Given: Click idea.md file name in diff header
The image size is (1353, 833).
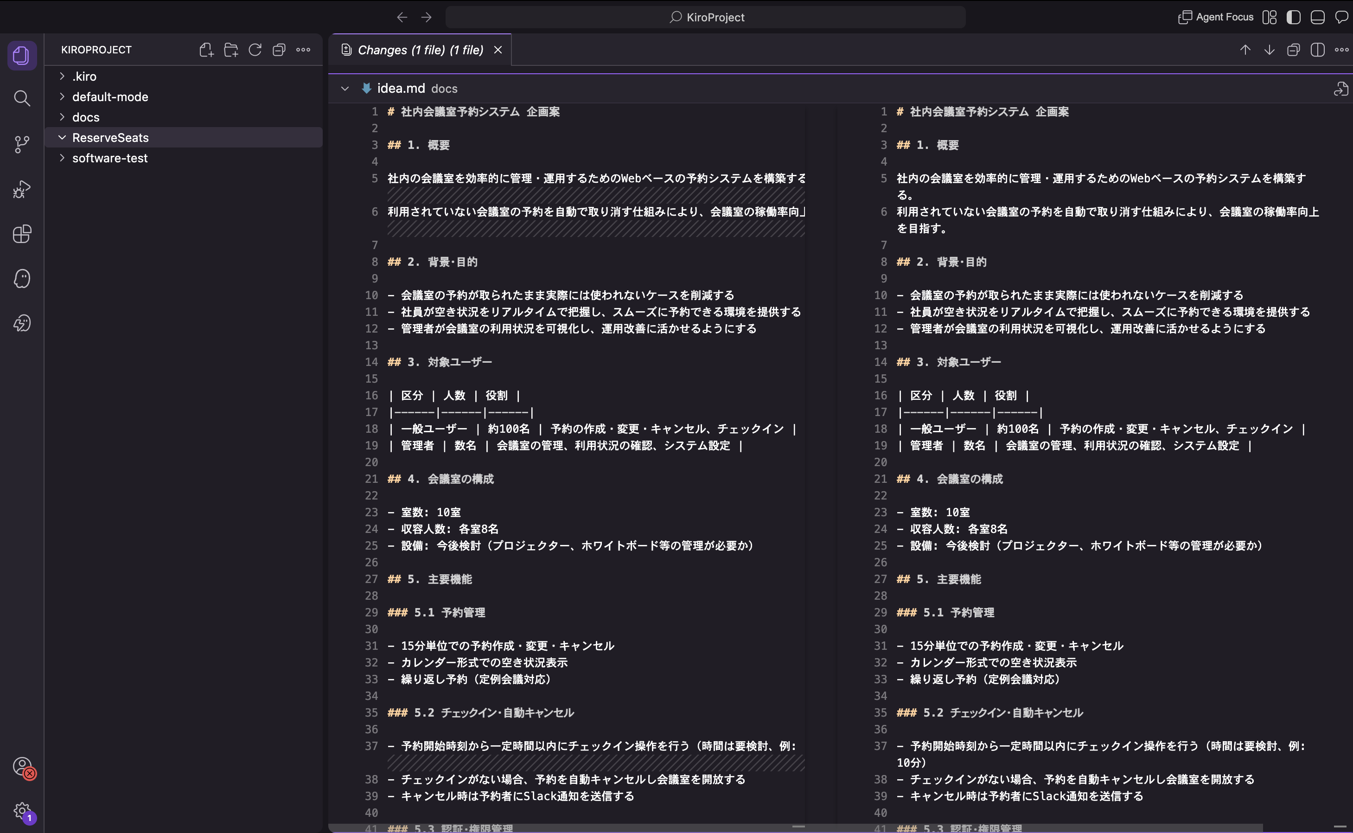Looking at the screenshot, I should (401, 88).
